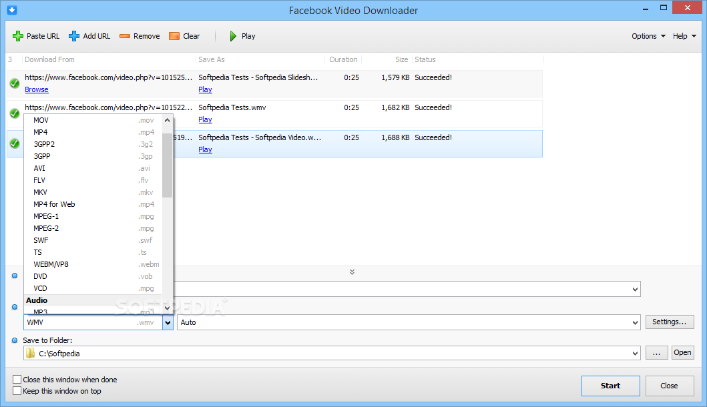The image size is (707, 407).
Task: Click the Duration column header
Action: 343,59
